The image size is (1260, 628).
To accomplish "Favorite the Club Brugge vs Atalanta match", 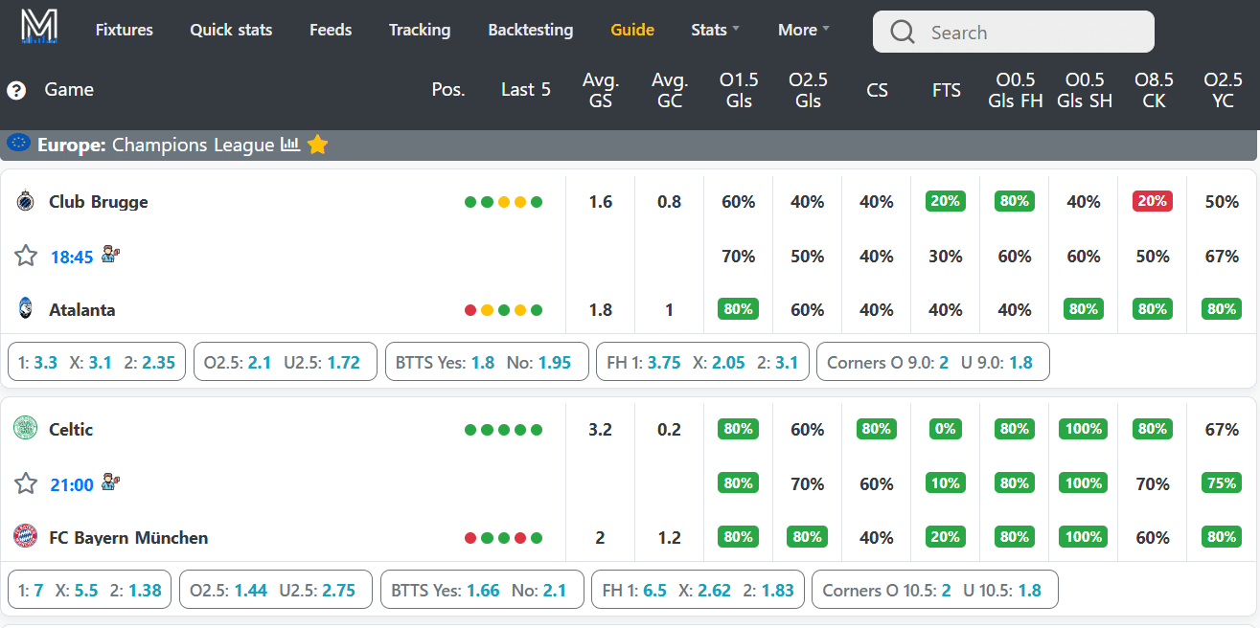I will point(26,256).
